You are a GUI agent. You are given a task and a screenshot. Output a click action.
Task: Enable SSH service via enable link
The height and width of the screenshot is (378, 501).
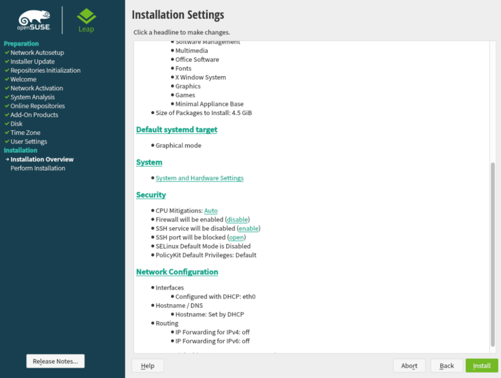tap(249, 228)
